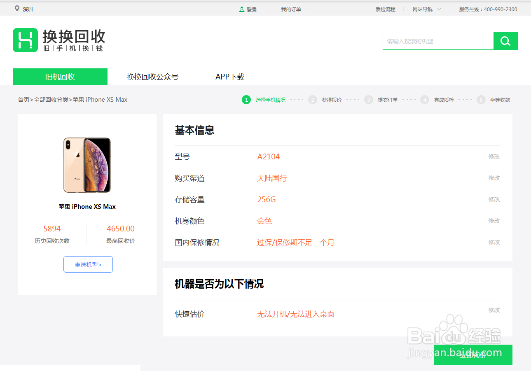Click 修改 in the 国内保修情况 row
The width and height of the screenshot is (531, 371).
[494, 242]
